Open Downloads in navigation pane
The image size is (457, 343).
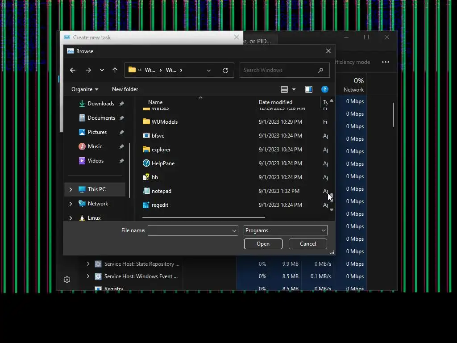click(x=101, y=104)
